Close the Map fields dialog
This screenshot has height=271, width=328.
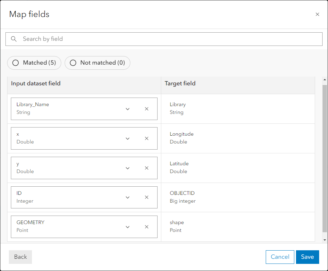coord(317,14)
